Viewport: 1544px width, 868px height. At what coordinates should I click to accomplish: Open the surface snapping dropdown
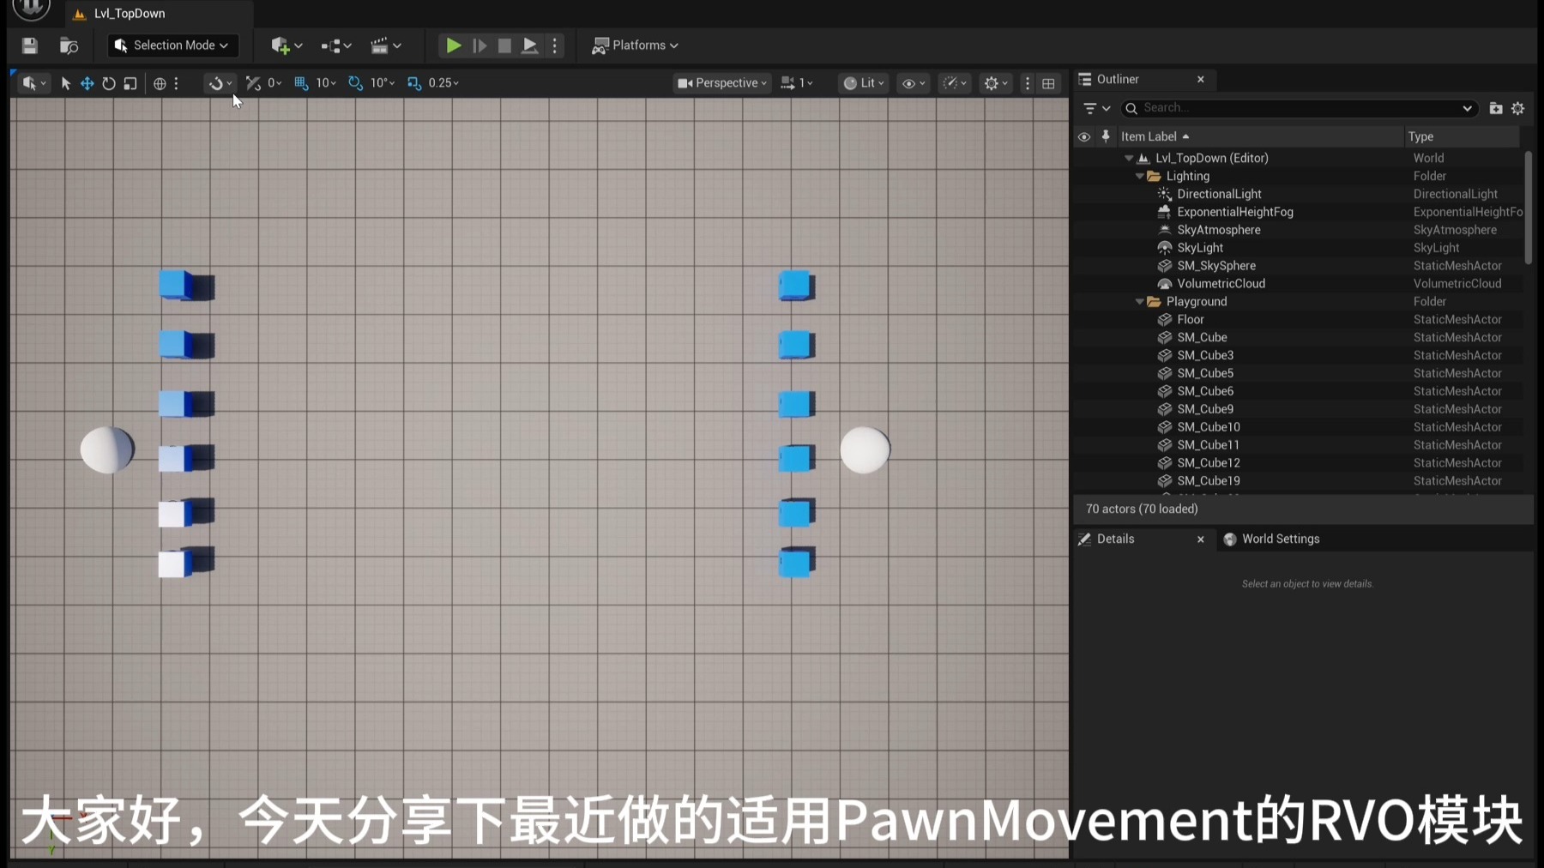coord(220,83)
